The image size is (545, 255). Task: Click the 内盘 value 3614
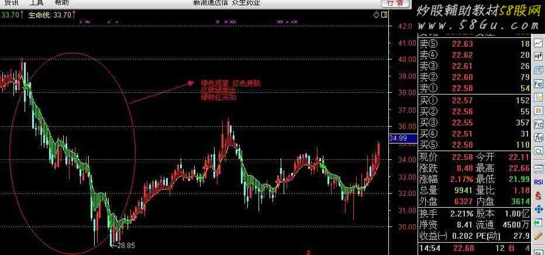click(520, 201)
